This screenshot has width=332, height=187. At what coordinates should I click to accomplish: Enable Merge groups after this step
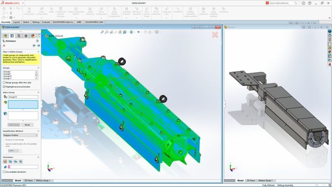point(4,82)
